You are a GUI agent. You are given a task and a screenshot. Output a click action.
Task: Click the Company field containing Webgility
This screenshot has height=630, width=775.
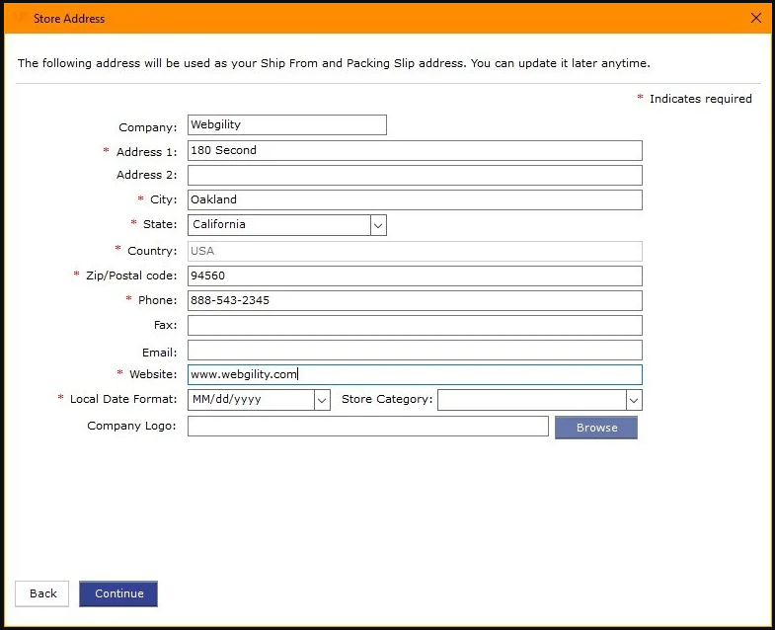tap(286, 125)
